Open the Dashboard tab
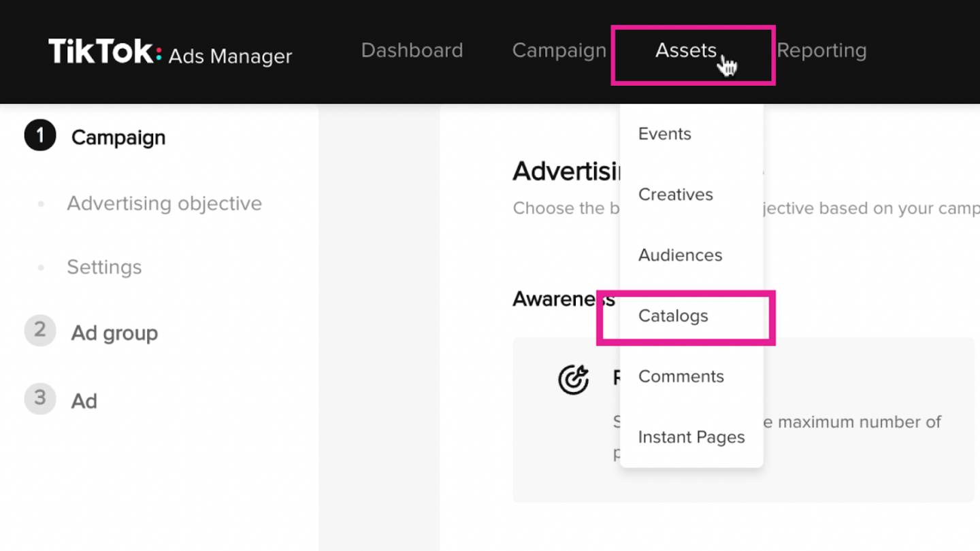The height and width of the screenshot is (551, 980). pos(412,51)
